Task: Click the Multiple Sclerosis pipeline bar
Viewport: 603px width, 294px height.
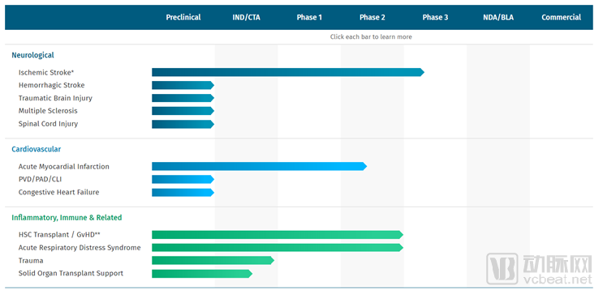Action: (x=183, y=111)
